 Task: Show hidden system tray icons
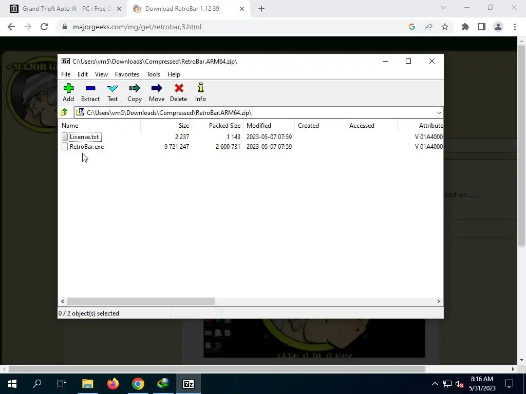click(435, 384)
